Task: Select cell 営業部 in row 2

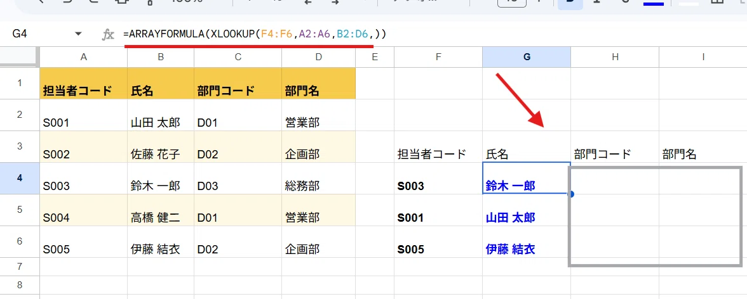Action: pos(318,115)
